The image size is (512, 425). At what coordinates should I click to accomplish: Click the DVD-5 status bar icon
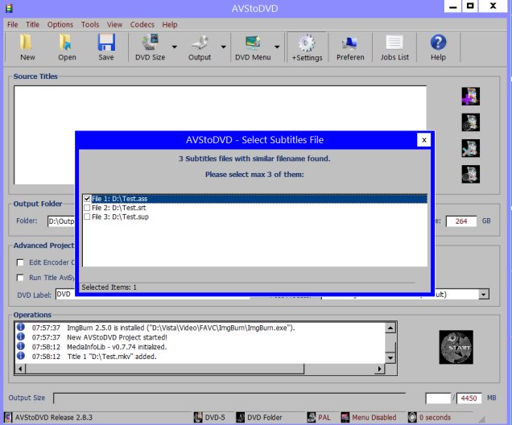point(198,417)
